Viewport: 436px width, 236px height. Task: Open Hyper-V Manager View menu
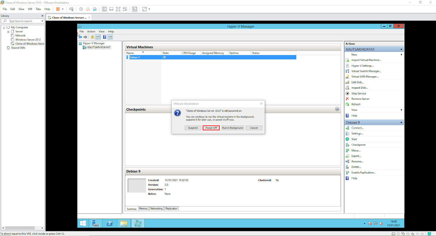pyautogui.click(x=102, y=32)
